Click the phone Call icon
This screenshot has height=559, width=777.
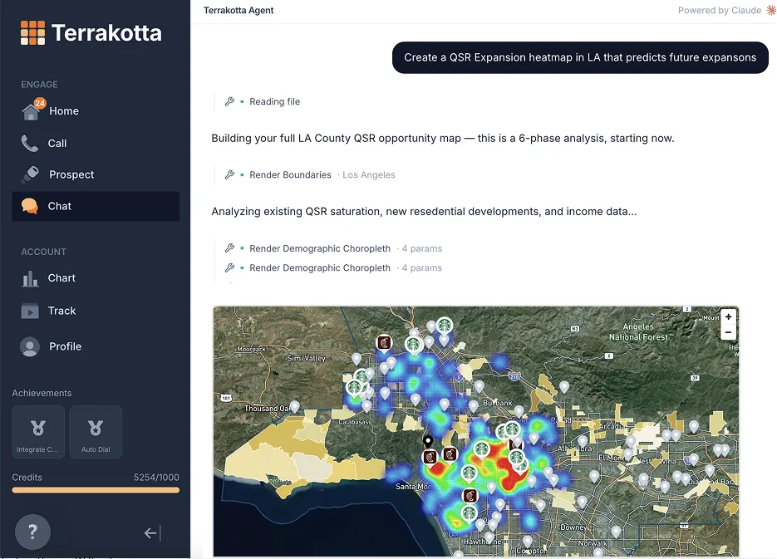point(29,143)
